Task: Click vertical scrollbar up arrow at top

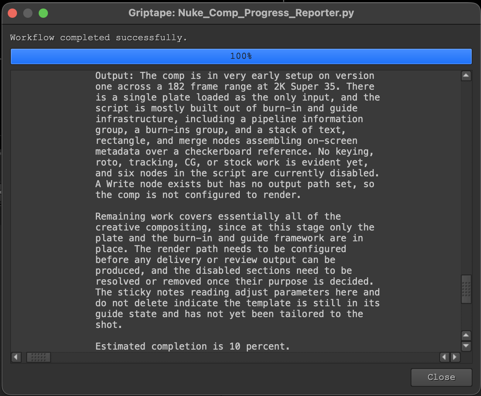Action: (x=466, y=75)
